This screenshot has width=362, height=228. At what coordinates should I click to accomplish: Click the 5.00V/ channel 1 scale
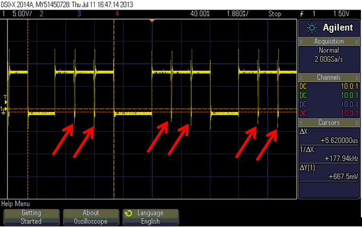[x=22, y=14]
